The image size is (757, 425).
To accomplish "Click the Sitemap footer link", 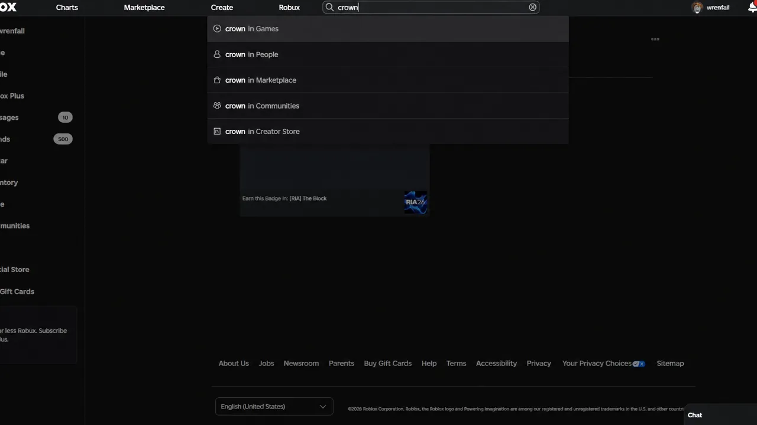I will [x=670, y=363].
